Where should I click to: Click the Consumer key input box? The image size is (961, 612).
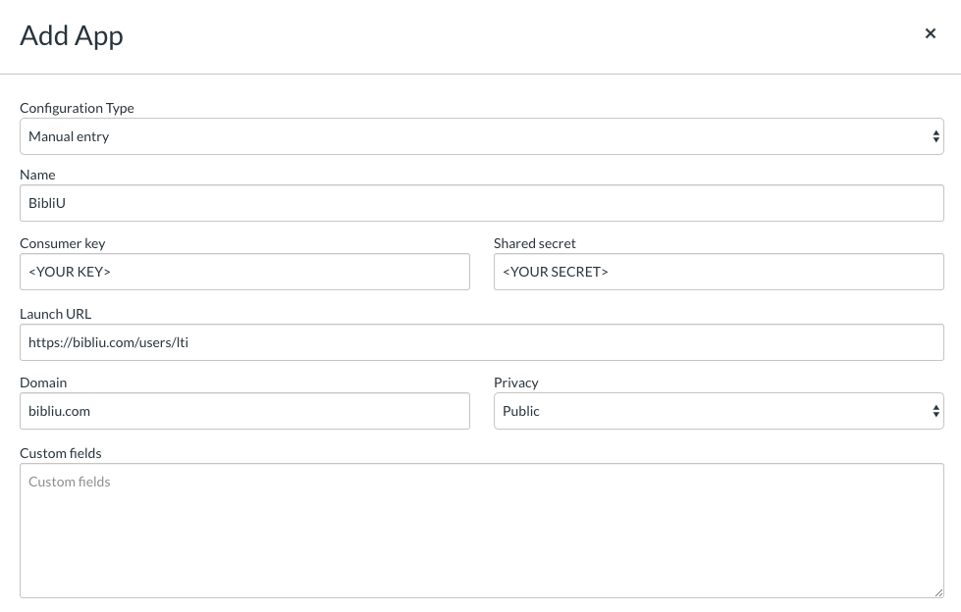(244, 273)
